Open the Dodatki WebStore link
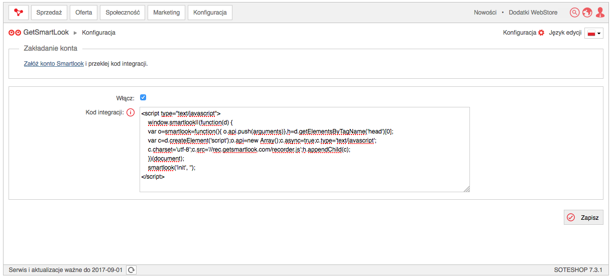Image resolution: width=611 pixels, height=278 pixels. 533,13
